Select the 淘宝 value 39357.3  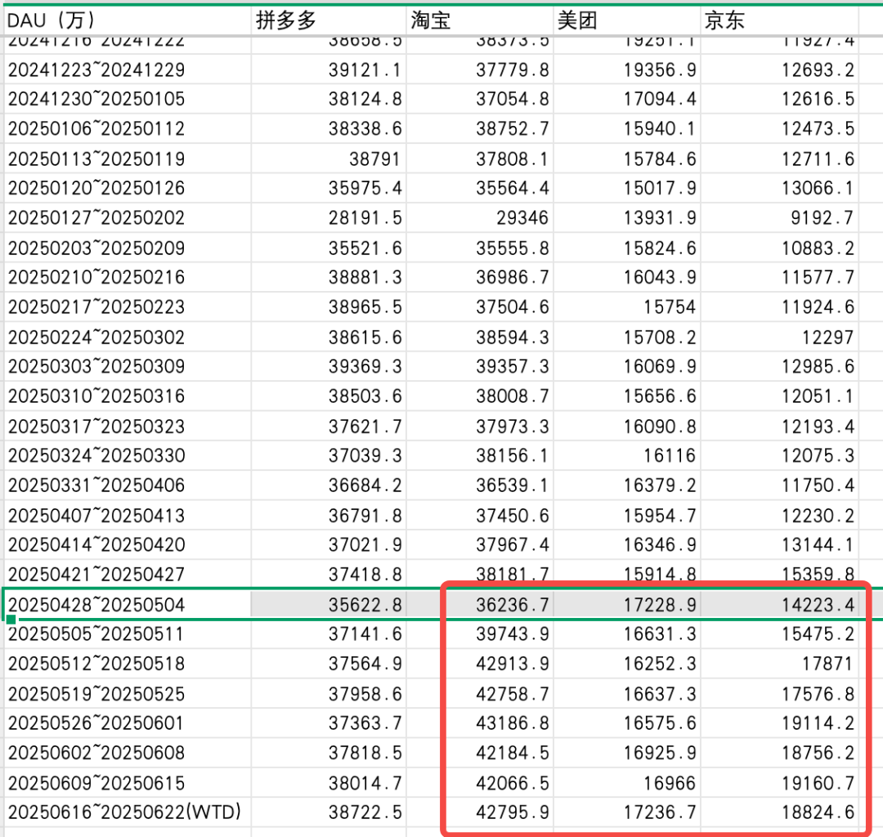point(480,366)
